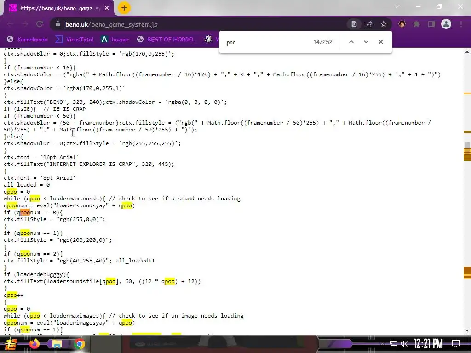The image size is (471, 353).
Task: Jump to next find result
Action: 366,42
